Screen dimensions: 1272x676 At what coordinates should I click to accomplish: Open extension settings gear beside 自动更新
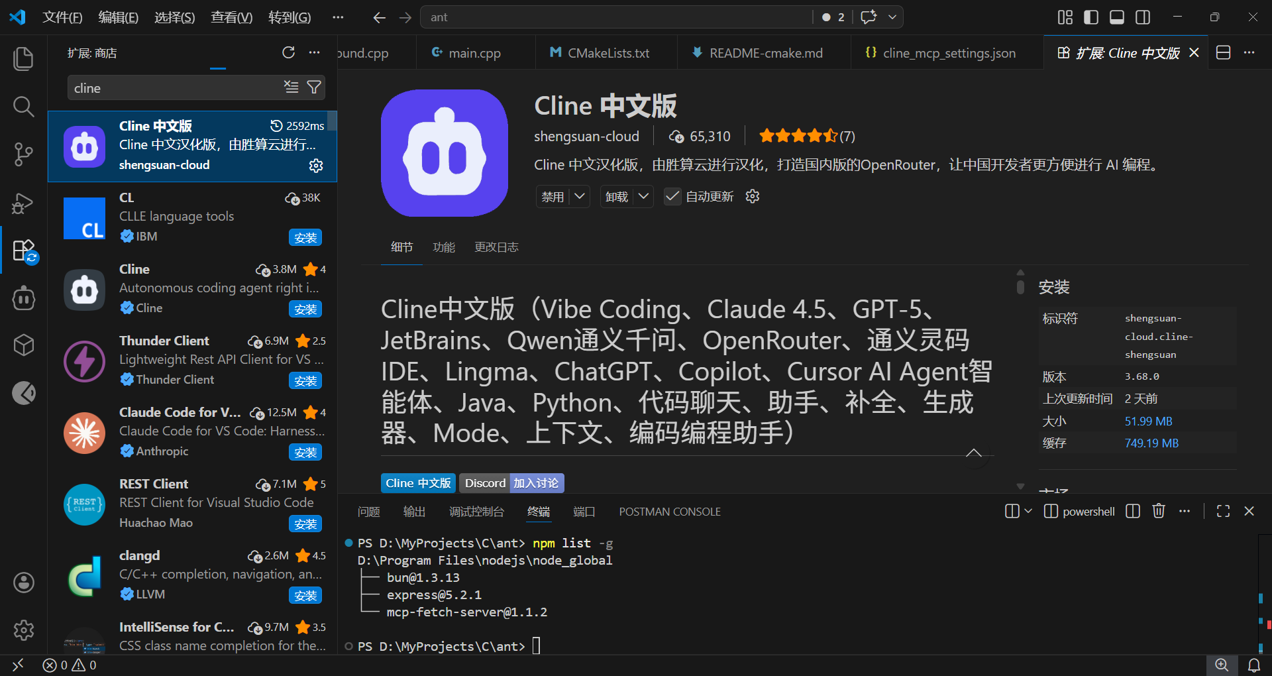pos(753,196)
